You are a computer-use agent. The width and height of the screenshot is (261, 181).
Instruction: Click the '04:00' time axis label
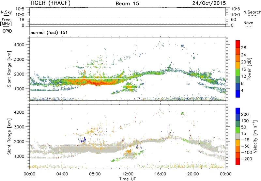(62, 174)
